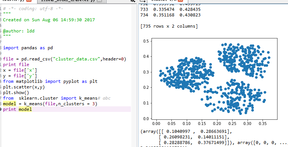Image resolution: width=288 pixels, height=147 pixels.
Task: Close the cluster.py editor tab
Action: coord(28,0)
